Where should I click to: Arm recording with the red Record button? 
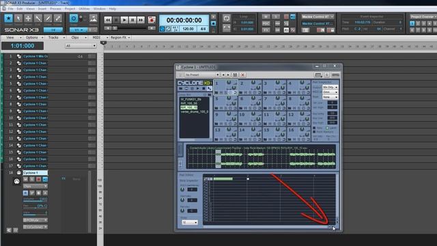pos(152,20)
